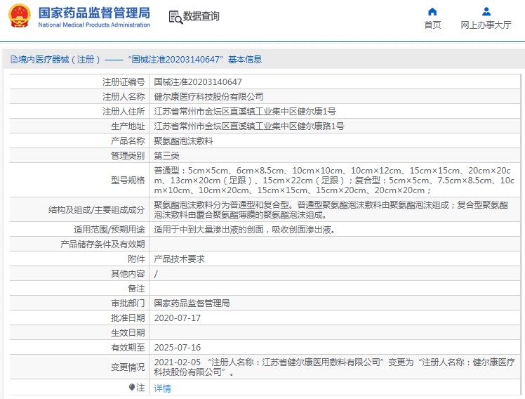
Task: Click the 管理类别 row label
Action: point(128,156)
